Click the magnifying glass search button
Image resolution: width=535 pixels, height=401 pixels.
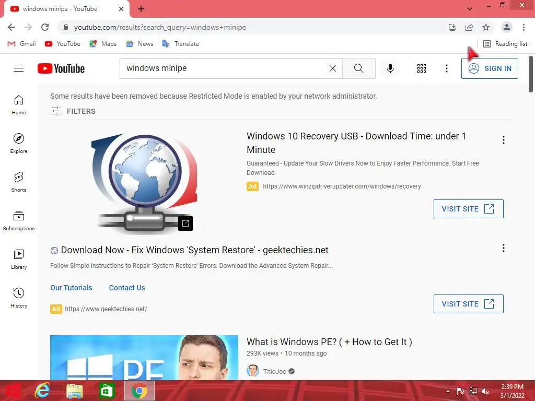358,68
